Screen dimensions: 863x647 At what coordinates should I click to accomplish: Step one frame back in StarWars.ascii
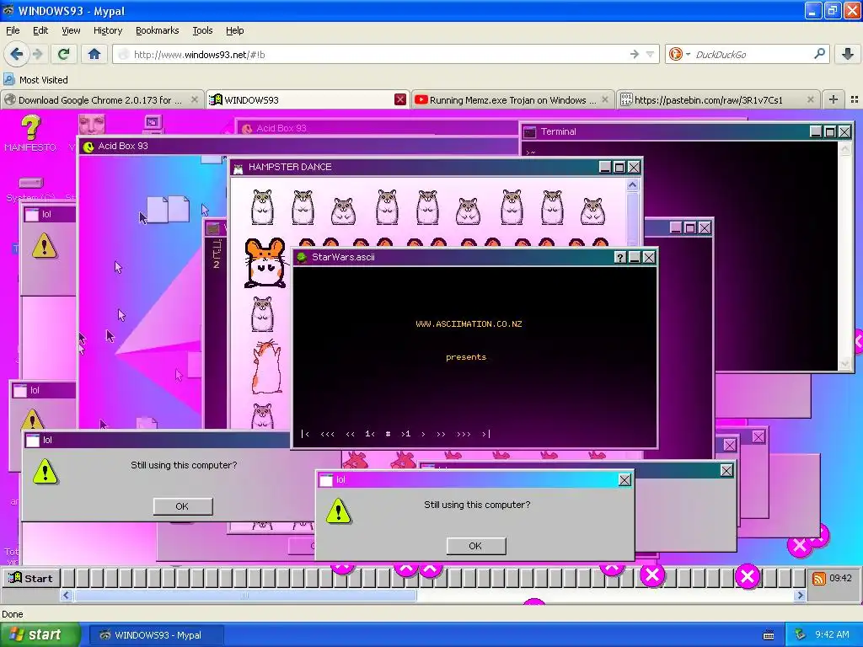[370, 434]
